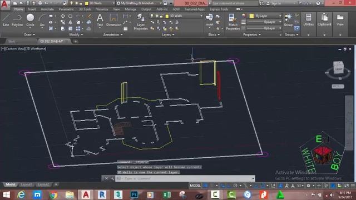Toggle layer on/off lightbulb in Layers panel
The image size is (356, 200).
pyautogui.click(x=152, y=16)
